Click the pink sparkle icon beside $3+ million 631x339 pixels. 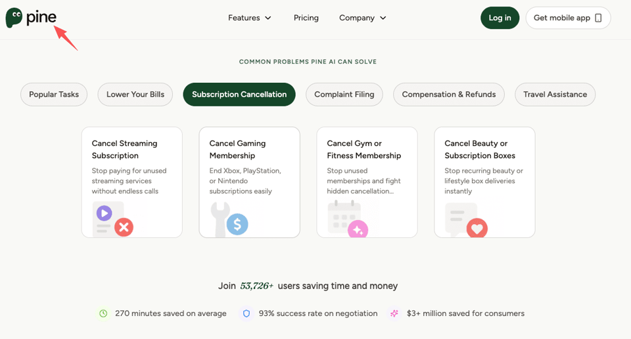click(394, 313)
